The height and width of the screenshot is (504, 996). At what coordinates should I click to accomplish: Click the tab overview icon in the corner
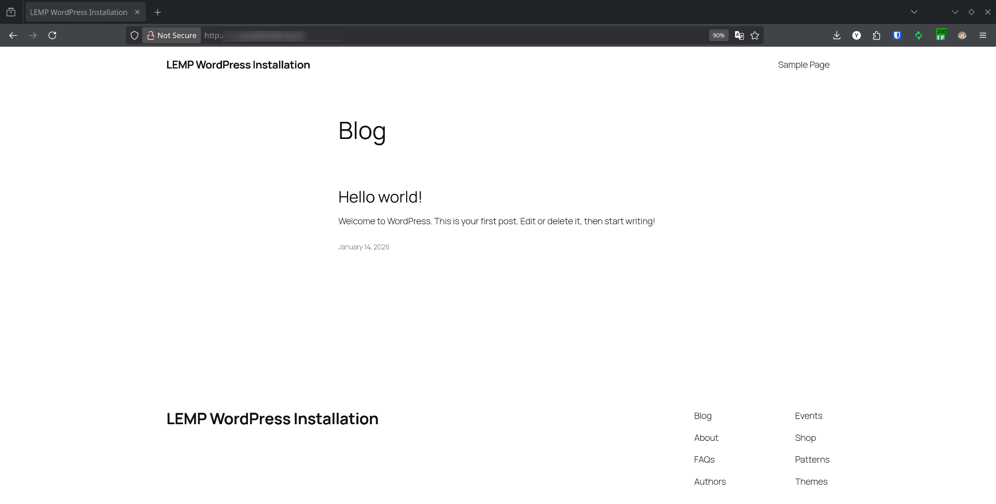click(11, 11)
